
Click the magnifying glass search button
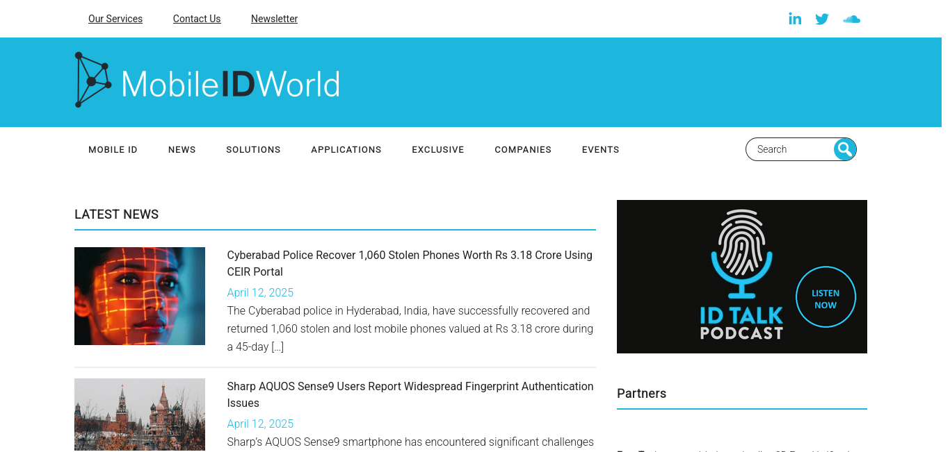[x=844, y=149]
